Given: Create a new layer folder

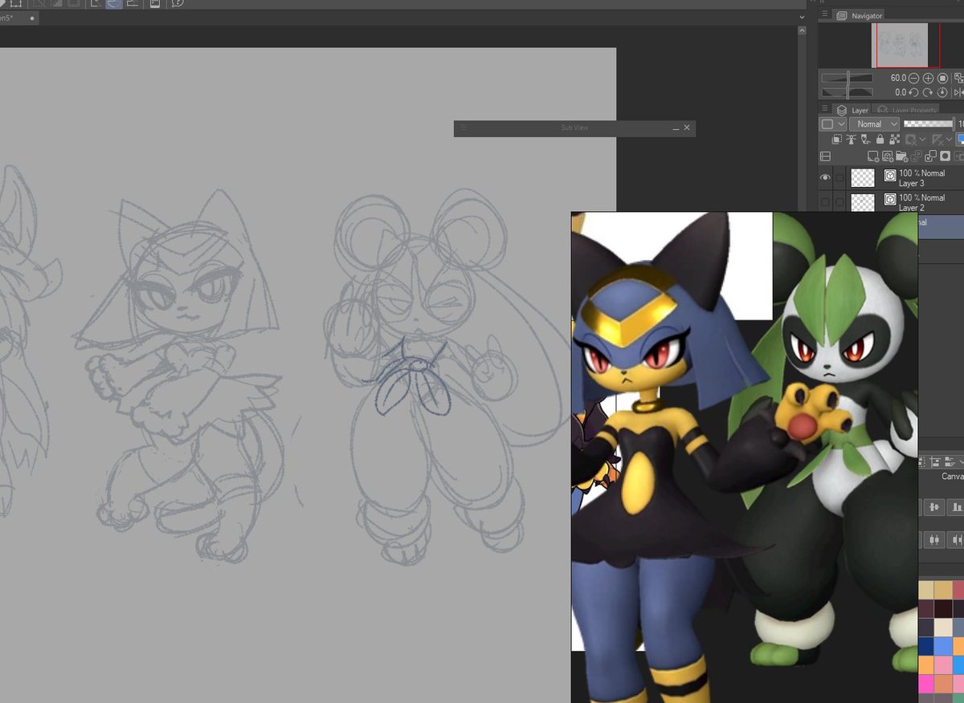Looking at the screenshot, I should 902,156.
